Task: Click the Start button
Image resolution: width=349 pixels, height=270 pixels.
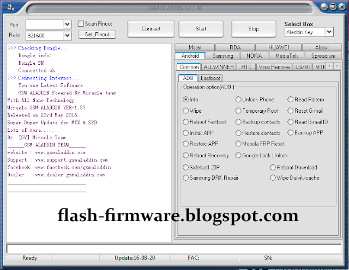Action: [x=201, y=29]
